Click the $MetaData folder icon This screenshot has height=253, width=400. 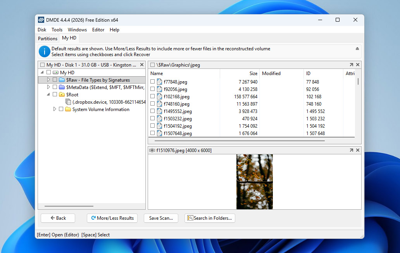coord(62,87)
